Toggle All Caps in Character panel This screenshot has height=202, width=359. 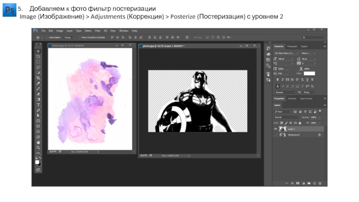pyautogui.click(x=287, y=80)
